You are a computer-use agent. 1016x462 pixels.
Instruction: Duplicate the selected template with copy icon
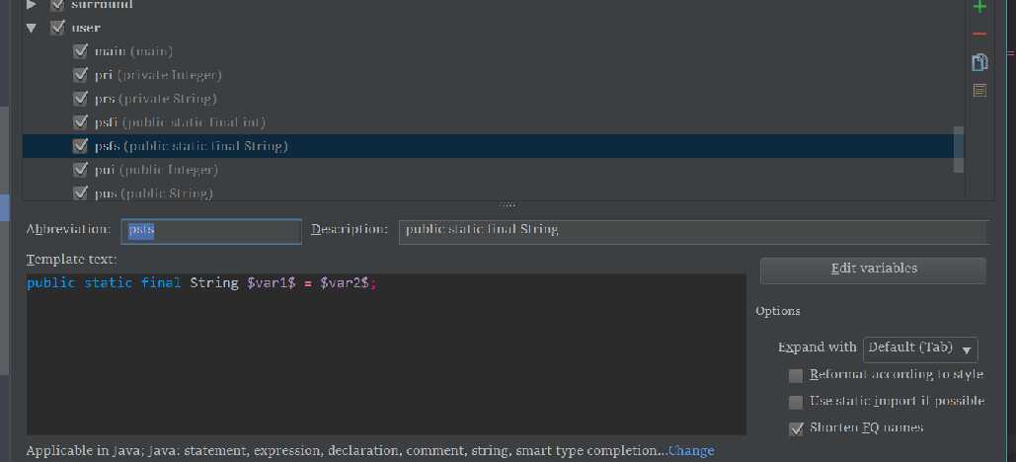click(979, 62)
